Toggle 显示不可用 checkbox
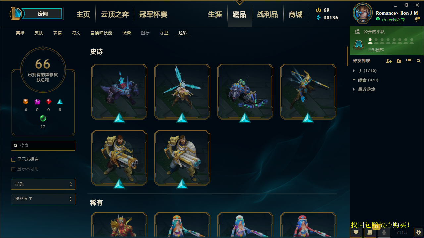Viewport: 424px width, 238px height. (13, 169)
